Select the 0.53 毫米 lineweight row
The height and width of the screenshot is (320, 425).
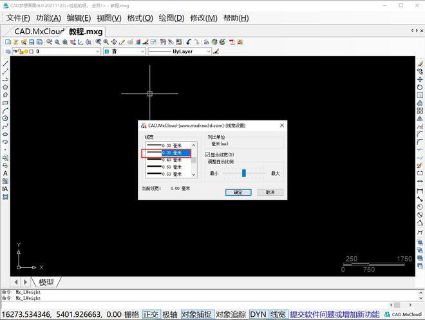point(168,174)
